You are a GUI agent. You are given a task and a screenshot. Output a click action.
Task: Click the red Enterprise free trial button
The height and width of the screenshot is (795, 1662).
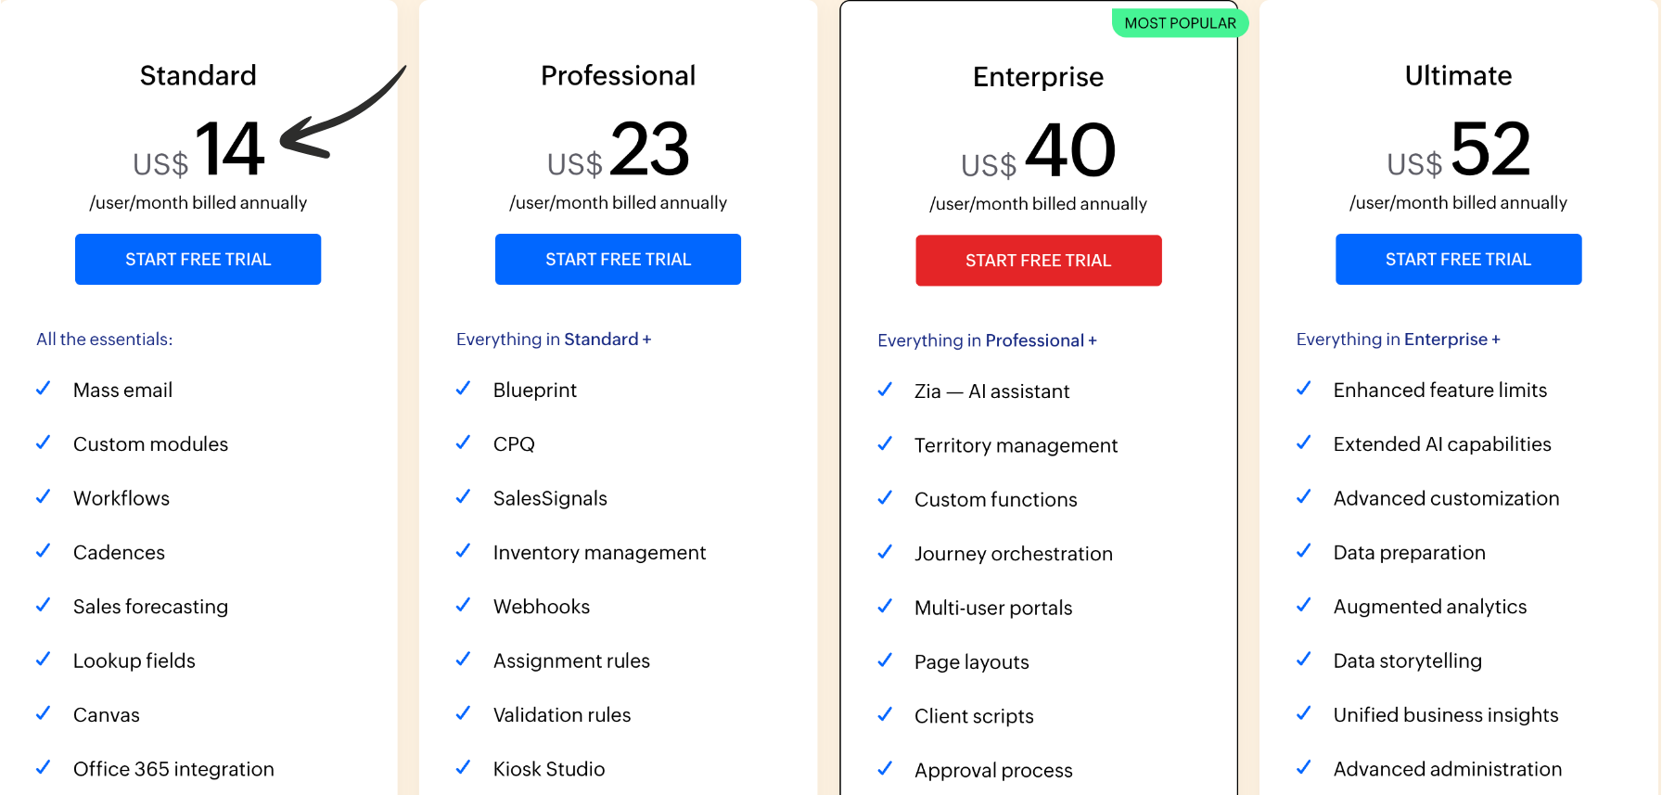[x=1038, y=261]
